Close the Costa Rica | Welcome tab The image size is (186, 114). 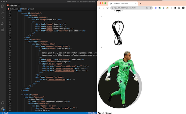pos(136,3)
